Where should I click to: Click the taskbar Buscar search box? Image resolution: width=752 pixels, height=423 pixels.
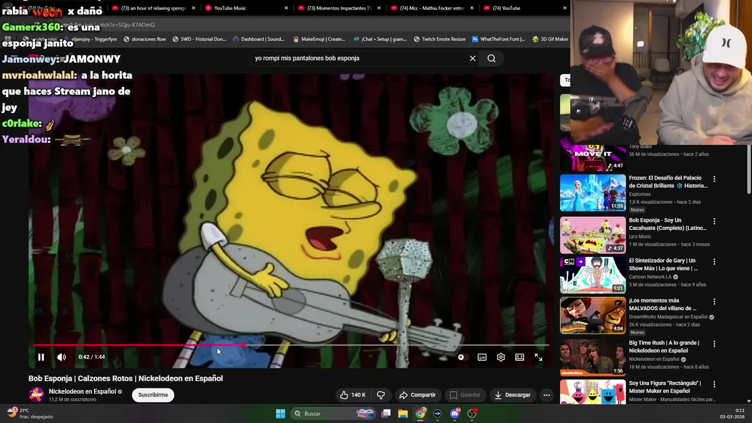(x=333, y=414)
